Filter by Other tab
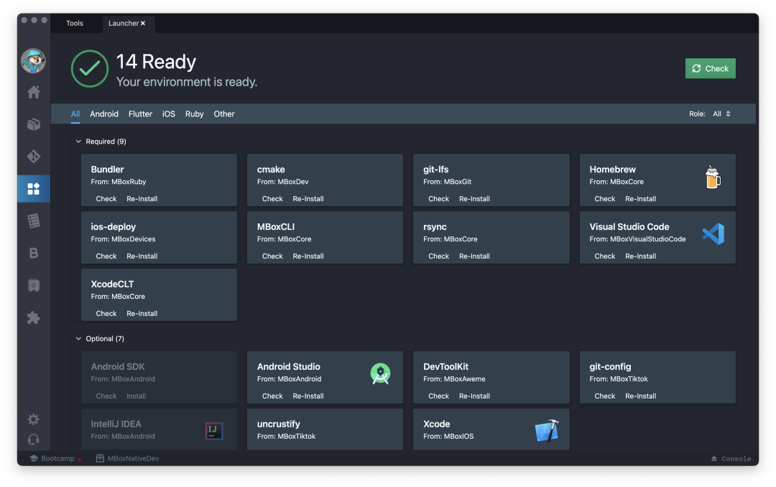 (x=224, y=113)
